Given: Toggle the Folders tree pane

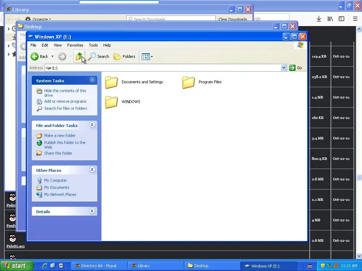Looking at the screenshot, I should (124, 56).
